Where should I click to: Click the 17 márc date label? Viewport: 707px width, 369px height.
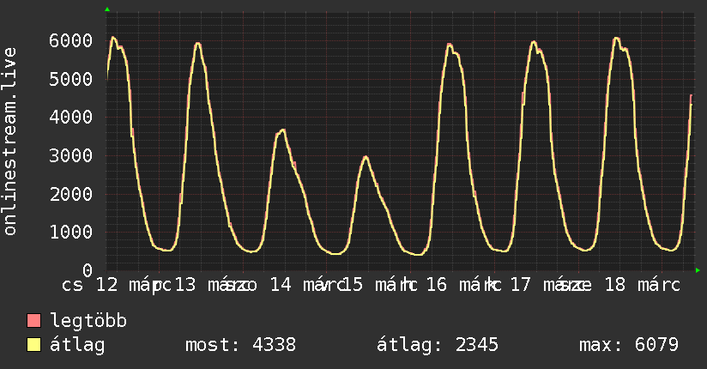pos(550,285)
